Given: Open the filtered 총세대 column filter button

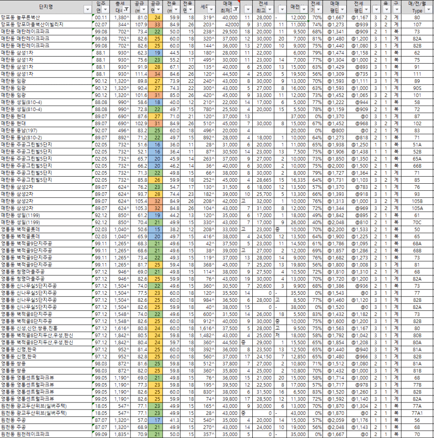Looking at the screenshot, I should tap(126, 9).
